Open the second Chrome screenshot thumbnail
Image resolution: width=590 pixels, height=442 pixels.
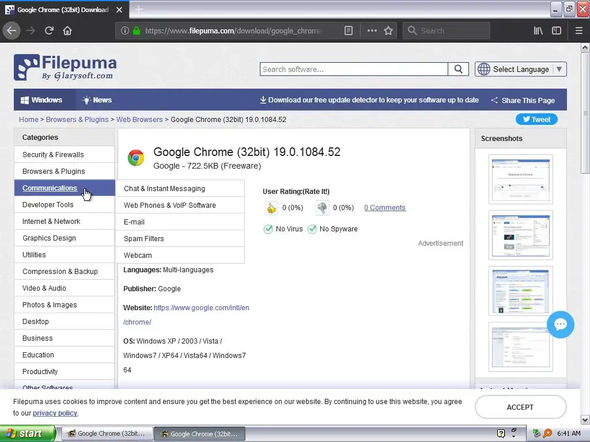click(521, 235)
